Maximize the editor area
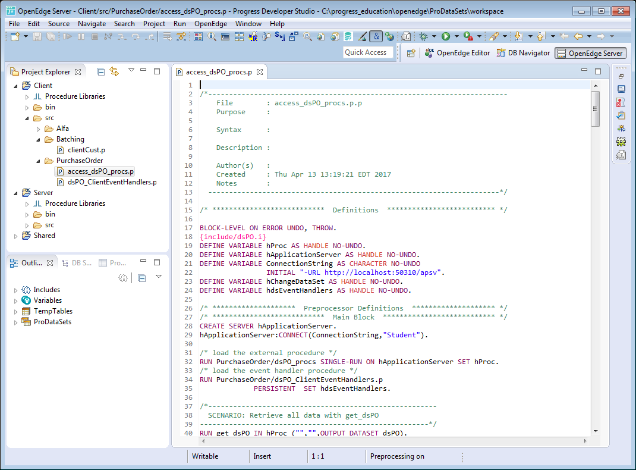The image size is (636, 470). point(598,71)
